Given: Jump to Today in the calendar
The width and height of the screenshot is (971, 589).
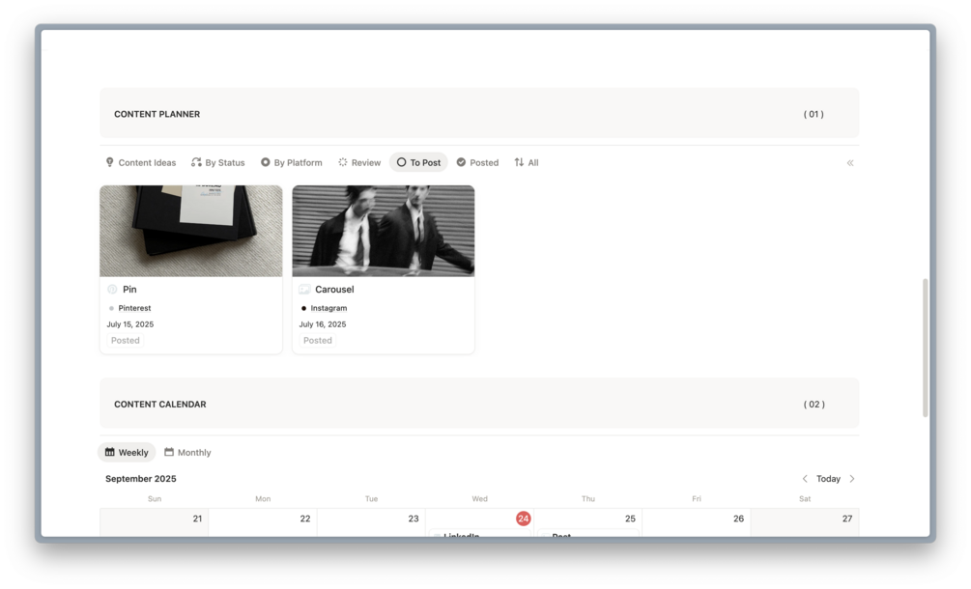Looking at the screenshot, I should [828, 479].
